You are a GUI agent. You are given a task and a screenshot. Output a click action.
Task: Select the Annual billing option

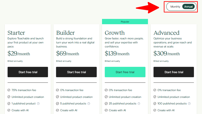(x=188, y=7)
